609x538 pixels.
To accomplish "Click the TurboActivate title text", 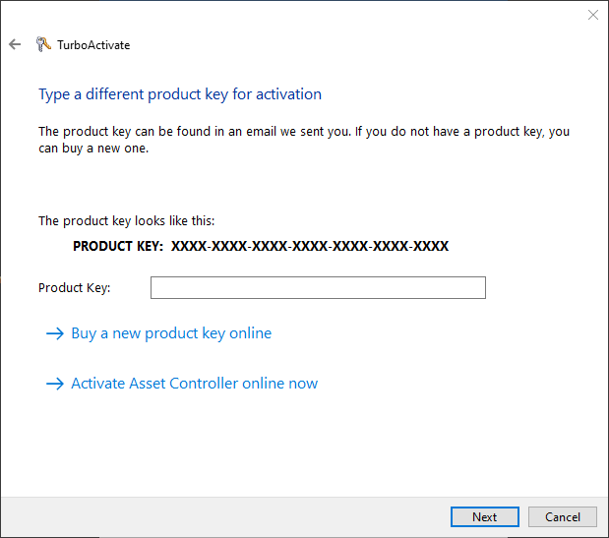I will [x=93, y=45].
